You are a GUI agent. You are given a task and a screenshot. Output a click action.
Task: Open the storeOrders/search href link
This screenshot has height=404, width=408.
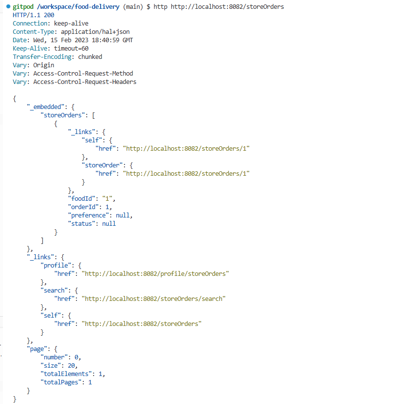(x=153, y=298)
